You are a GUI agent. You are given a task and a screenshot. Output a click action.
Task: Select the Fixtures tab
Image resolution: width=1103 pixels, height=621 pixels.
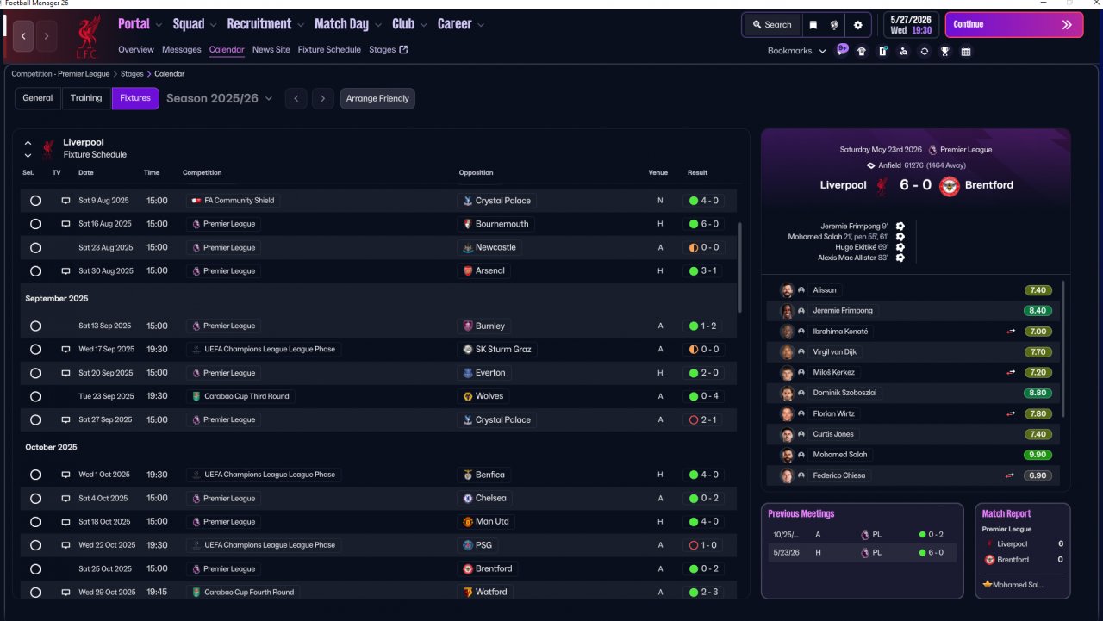point(135,98)
